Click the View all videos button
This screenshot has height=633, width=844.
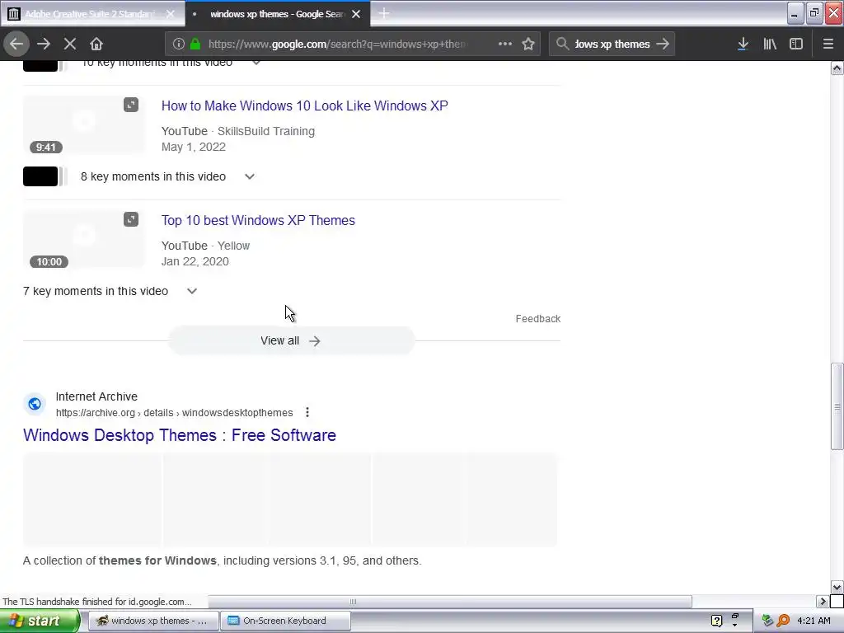point(291,340)
